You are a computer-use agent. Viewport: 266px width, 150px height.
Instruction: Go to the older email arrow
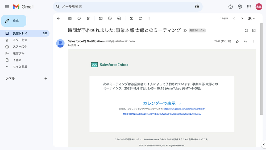tap(242, 18)
